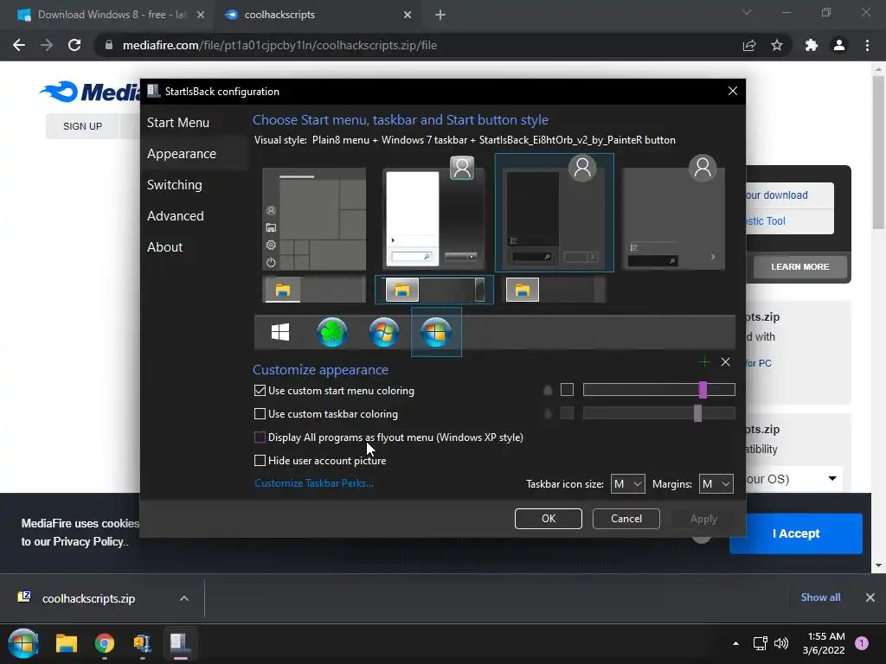Open coolhackscripts.zip downloaded file
The width and height of the screenshot is (886, 664).
point(88,598)
